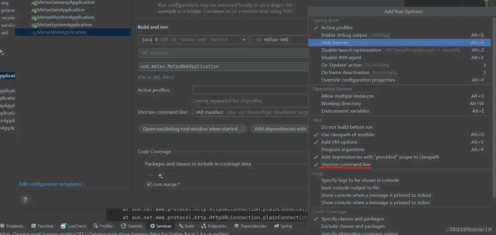Remove 'Open run/debug tool window' chip

coord(242,129)
